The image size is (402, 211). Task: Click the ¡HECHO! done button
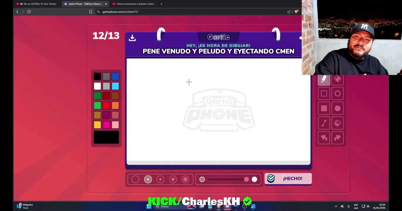pyautogui.click(x=288, y=178)
